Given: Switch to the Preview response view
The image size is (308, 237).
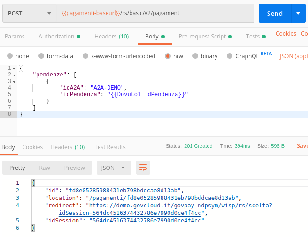Looking at the screenshot, I should click(75, 168).
